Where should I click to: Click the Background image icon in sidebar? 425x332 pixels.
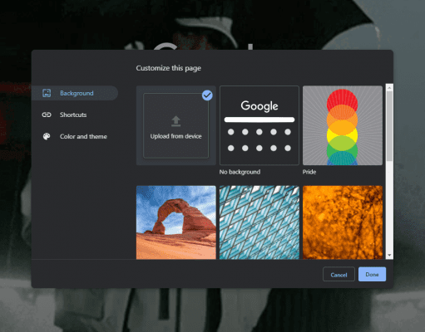pyautogui.click(x=47, y=93)
